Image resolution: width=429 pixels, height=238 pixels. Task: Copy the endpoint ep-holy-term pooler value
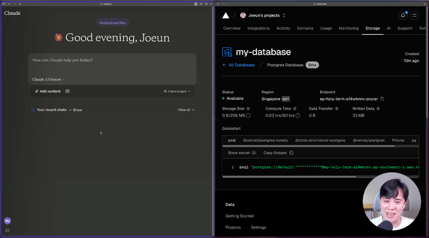382,99
